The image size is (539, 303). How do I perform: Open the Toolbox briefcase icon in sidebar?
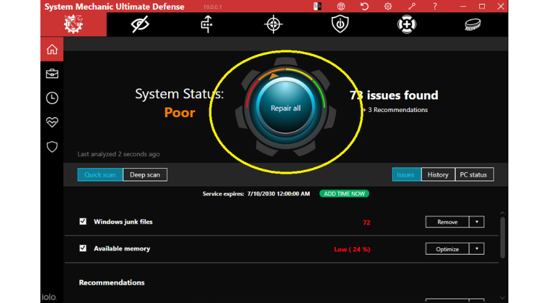coord(52,74)
